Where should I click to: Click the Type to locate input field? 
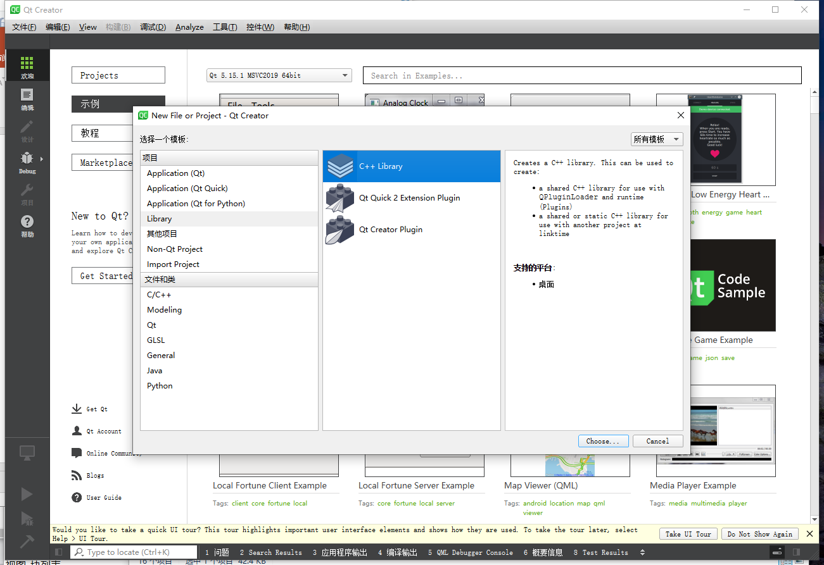tap(133, 552)
